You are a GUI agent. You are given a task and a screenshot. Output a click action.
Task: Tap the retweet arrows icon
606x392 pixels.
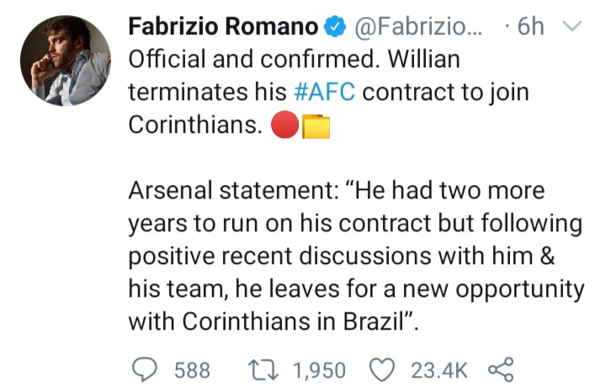click(x=263, y=369)
